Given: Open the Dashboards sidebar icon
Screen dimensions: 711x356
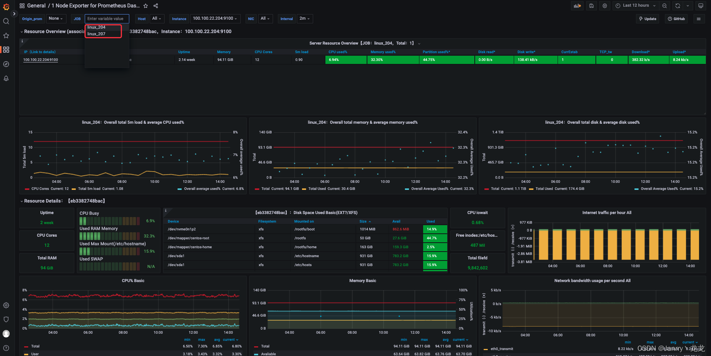Looking at the screenshot, I should point(6,49).
